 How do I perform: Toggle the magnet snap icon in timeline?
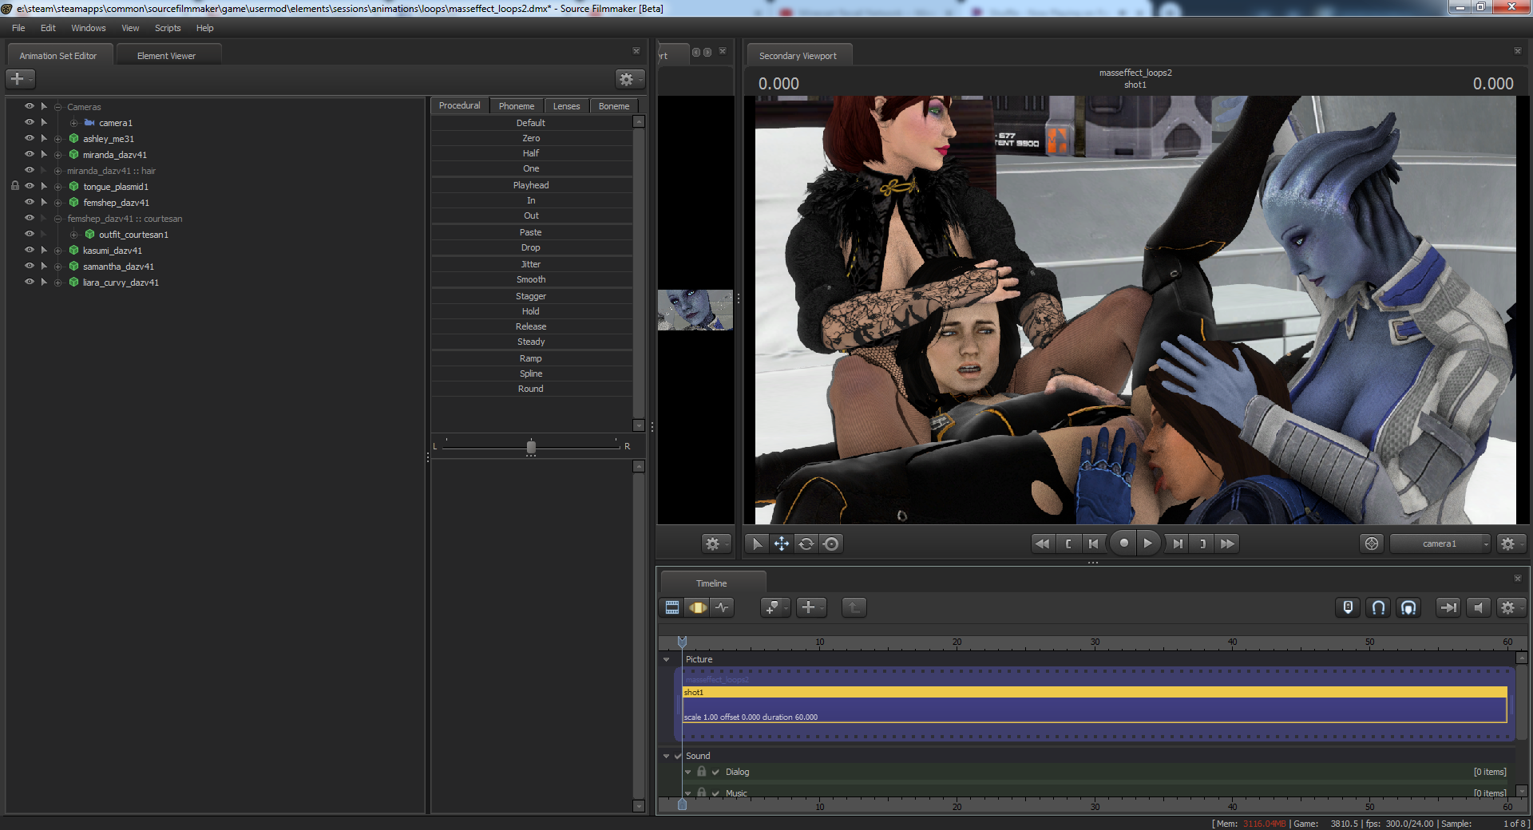coord(1378,607)
